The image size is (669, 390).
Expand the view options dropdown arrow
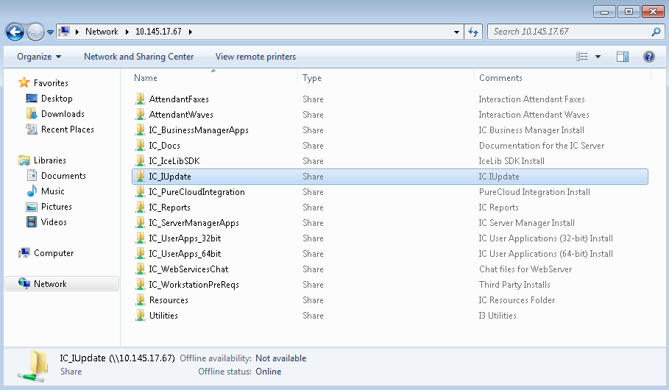[598, 57]
